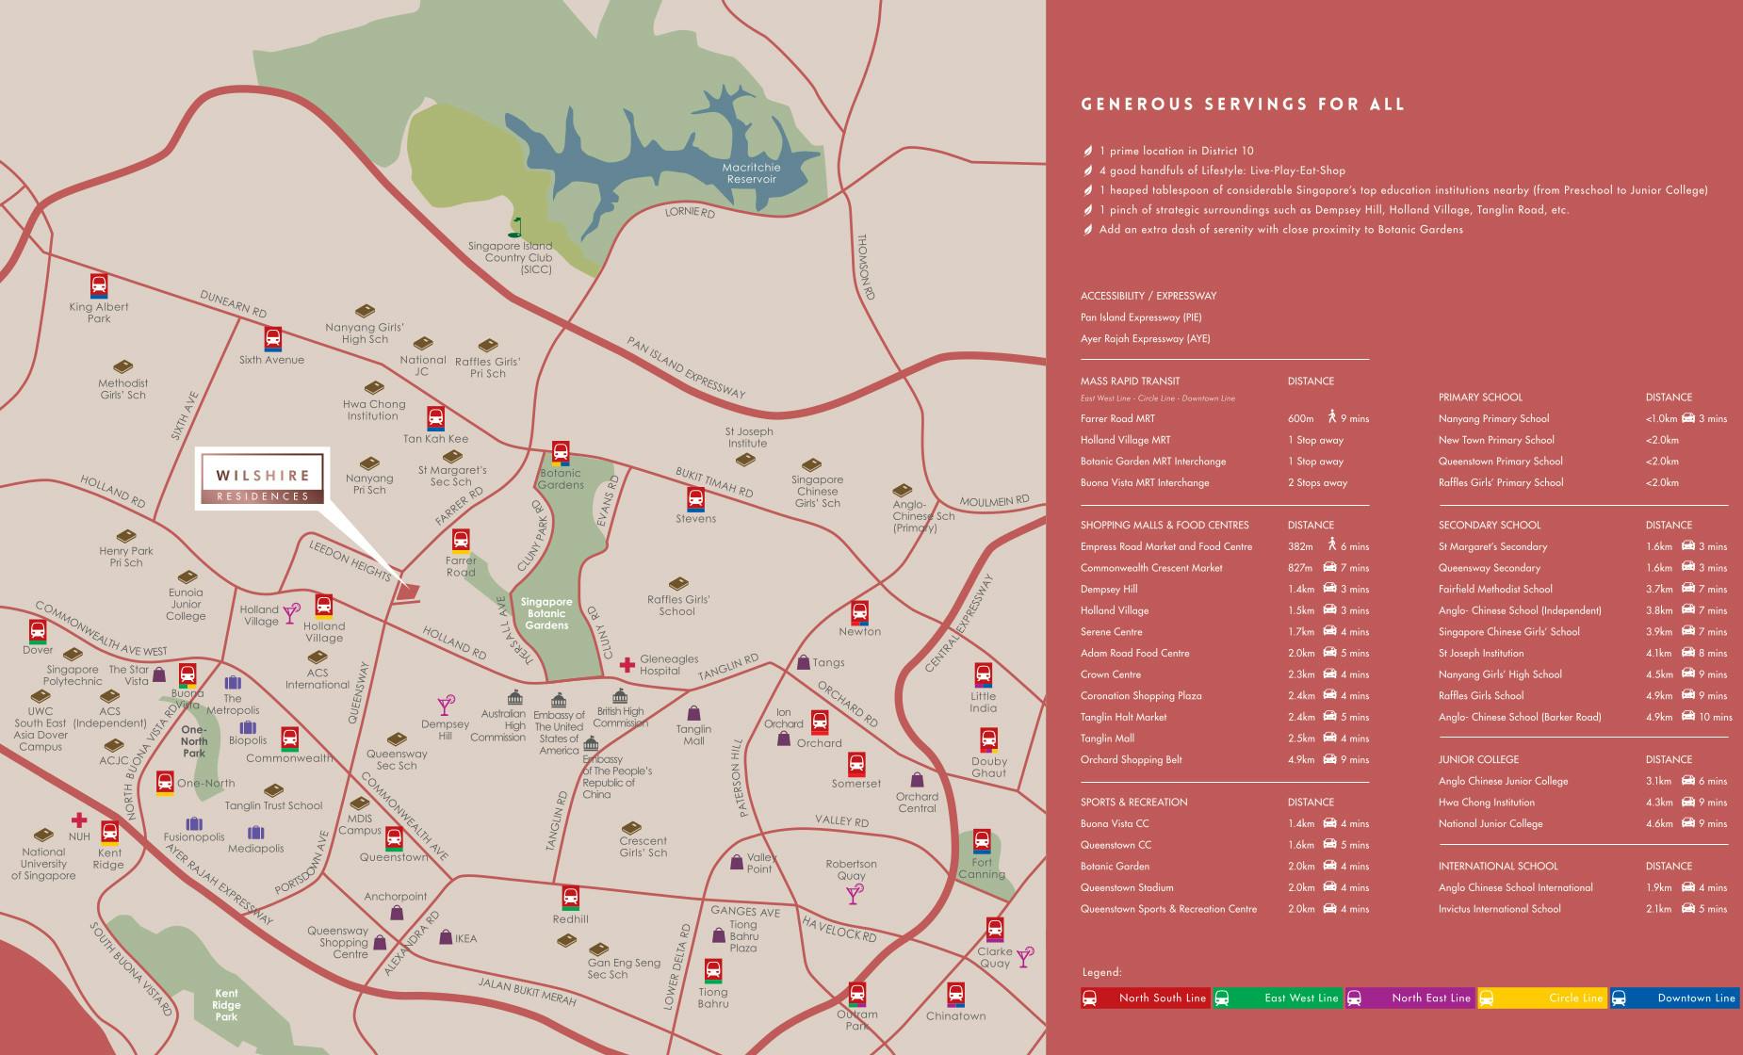This screenshot has height=1055, width=1743.
Task: Select the Dhoby Ghaut MRT station icon
Action: [x=988, y=740]
